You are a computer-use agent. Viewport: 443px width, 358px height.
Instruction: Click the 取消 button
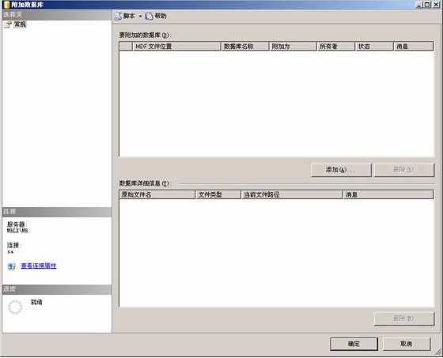pyautogui.click(x=407, y=344)
